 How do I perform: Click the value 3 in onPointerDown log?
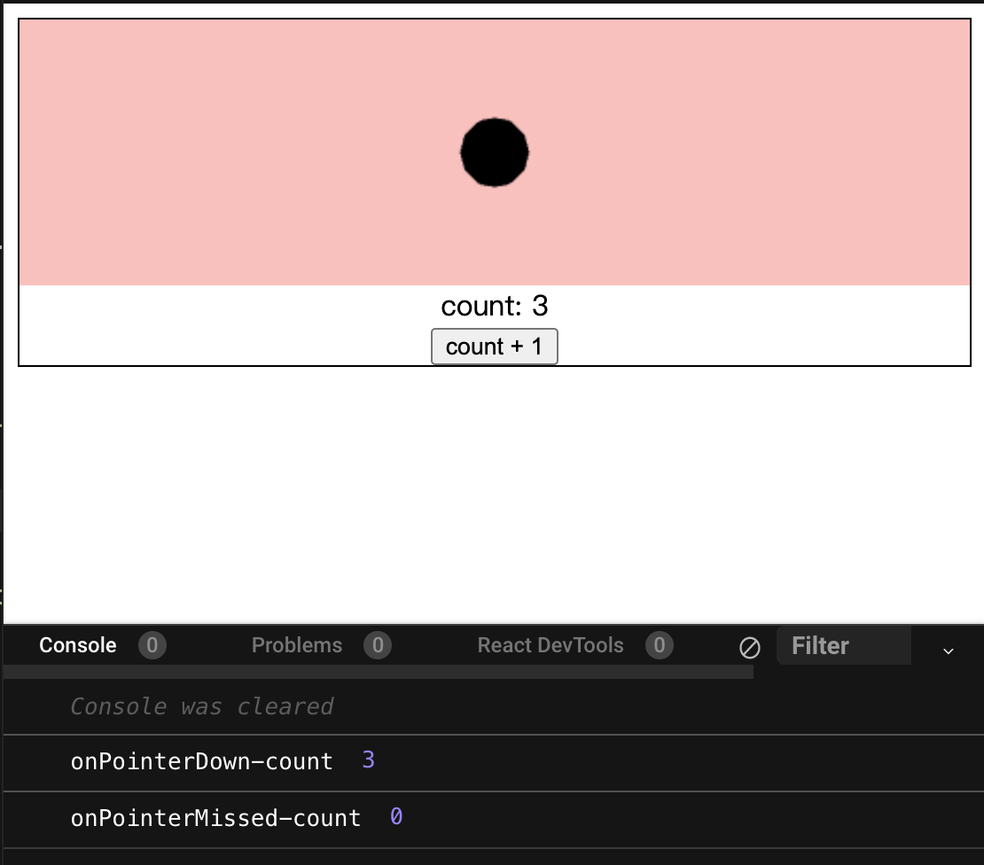pos(369,760)
